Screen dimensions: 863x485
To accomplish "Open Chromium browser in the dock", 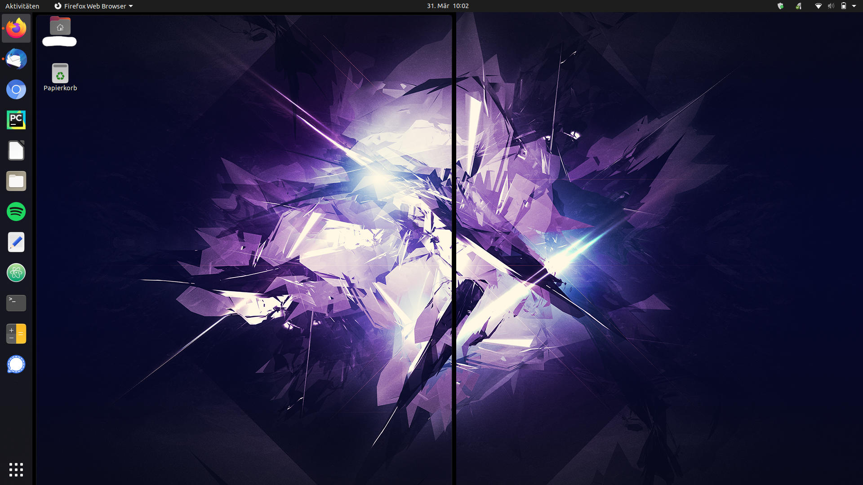I will (x=16, y=89).
